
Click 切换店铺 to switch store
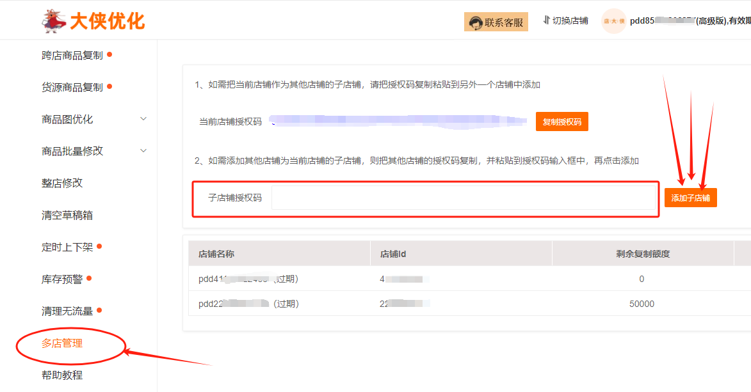point(570,20)
